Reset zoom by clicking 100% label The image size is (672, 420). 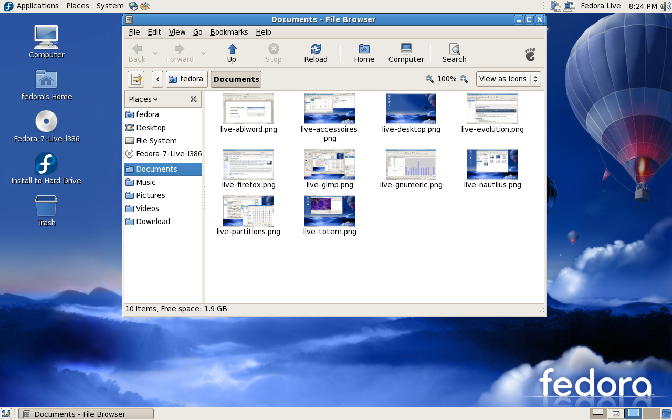click(x=447, y=79)
